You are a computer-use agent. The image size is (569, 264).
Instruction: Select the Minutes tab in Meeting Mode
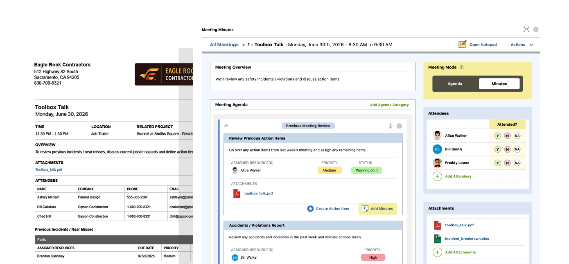pos(499,83)
